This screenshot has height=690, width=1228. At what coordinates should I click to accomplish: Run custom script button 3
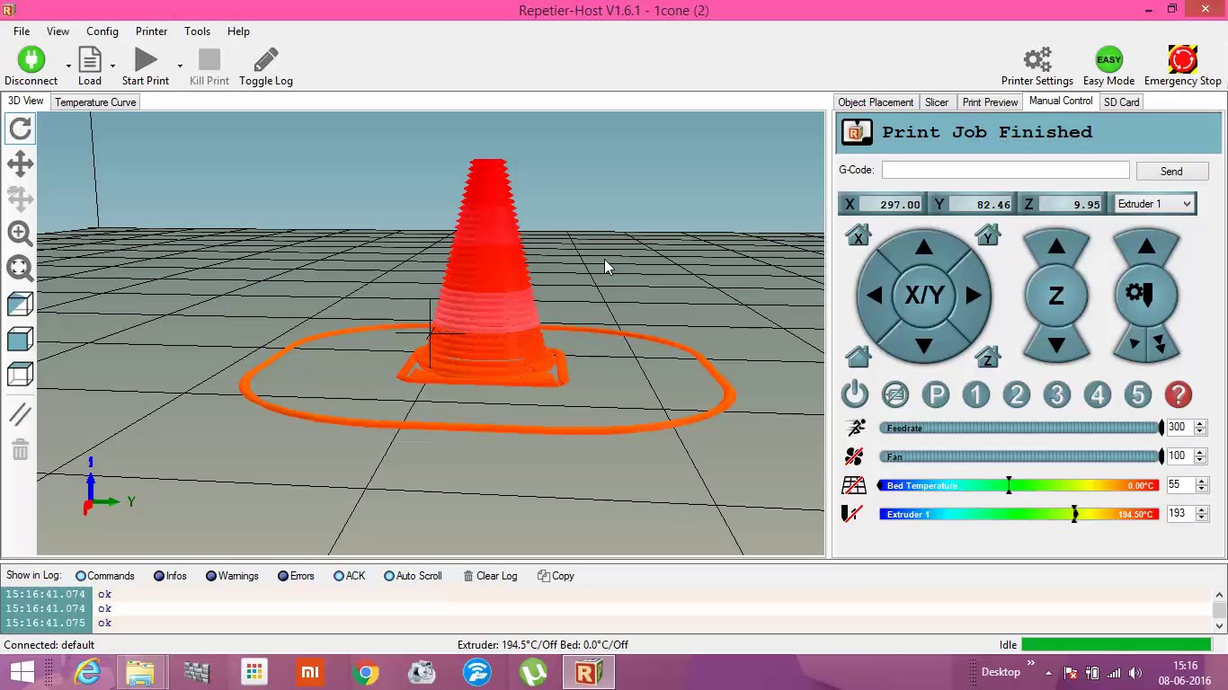[x=1057, y=394]
